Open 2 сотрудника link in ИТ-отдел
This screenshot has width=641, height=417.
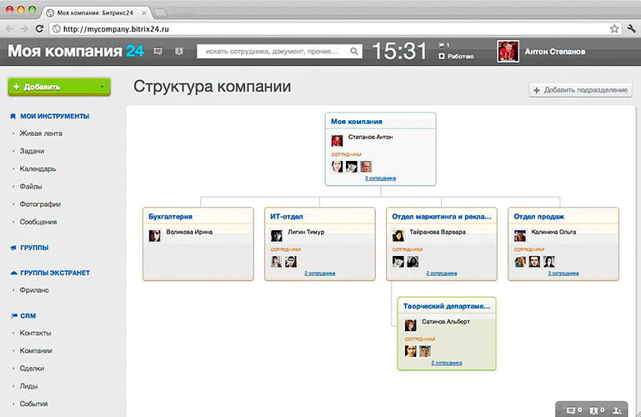[x=320, y=273]
